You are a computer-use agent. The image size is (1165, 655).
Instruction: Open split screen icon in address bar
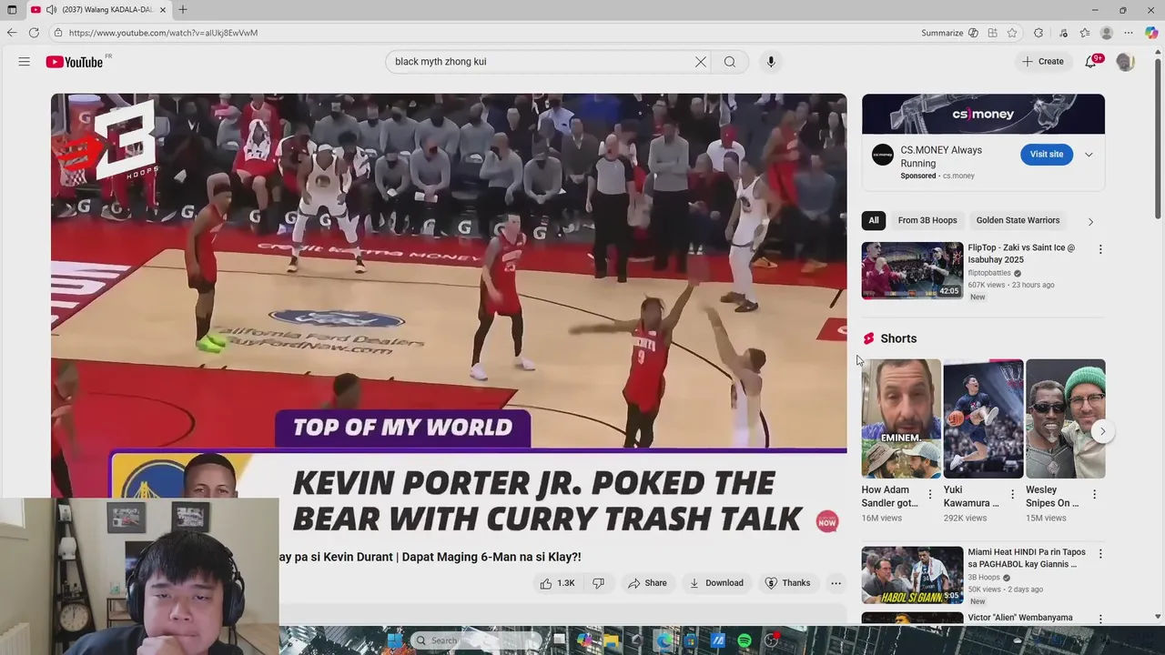click(992, 33)
